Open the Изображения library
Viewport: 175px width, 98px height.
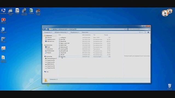50,51
